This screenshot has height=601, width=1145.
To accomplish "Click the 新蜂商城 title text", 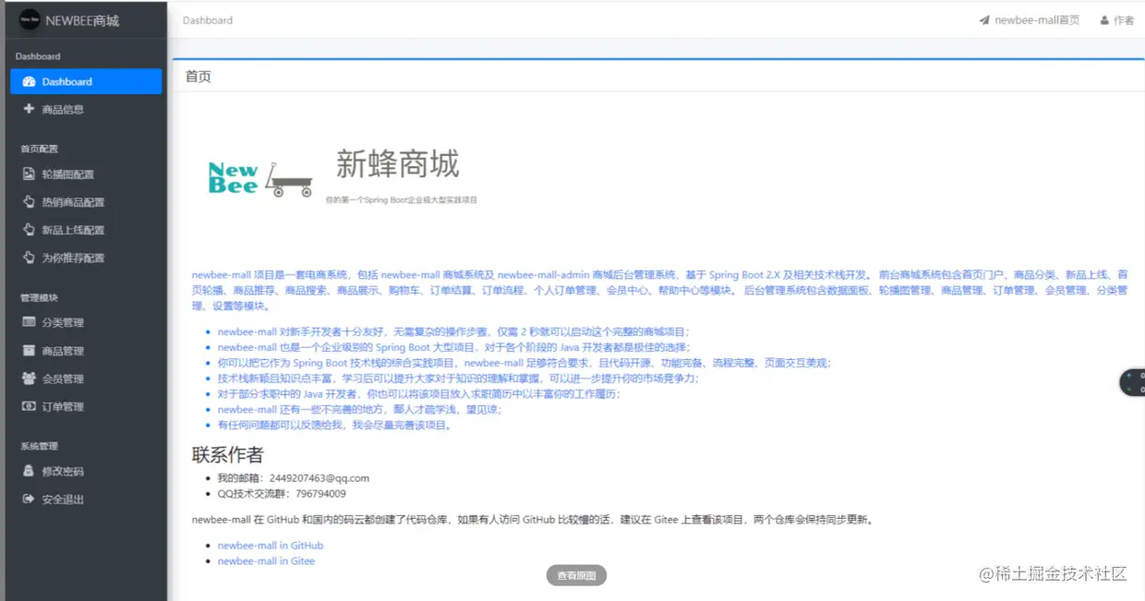I will (397, 164).
